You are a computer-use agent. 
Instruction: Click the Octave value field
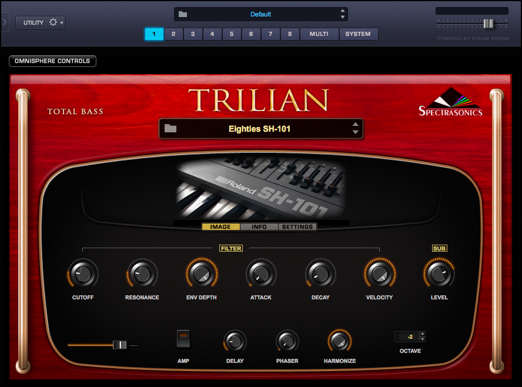pos(407,336)
